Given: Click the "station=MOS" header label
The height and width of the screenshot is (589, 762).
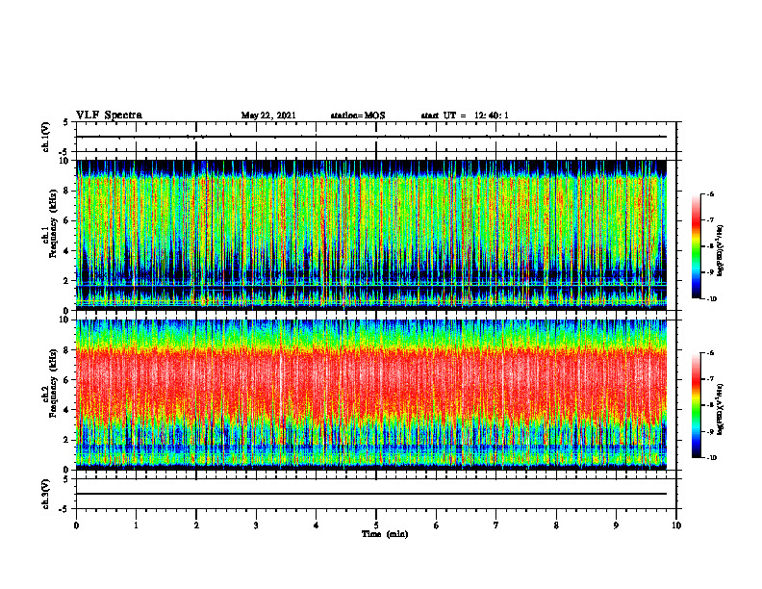Looking at the screenshot, I should pyautogui.click(x=358, y=115).
